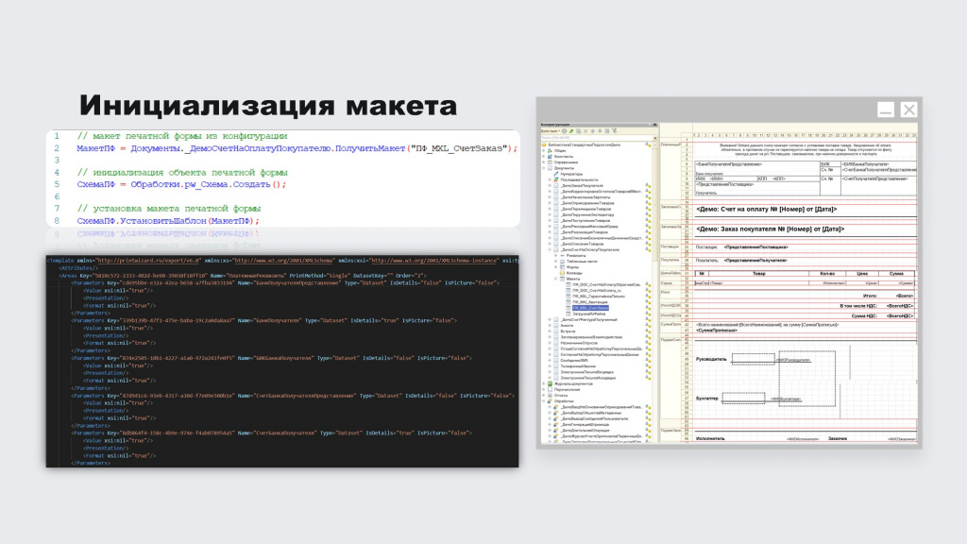Open the Действия dropdown in configuration toolbar
967x544 pixels.
(x=551, y=130)
